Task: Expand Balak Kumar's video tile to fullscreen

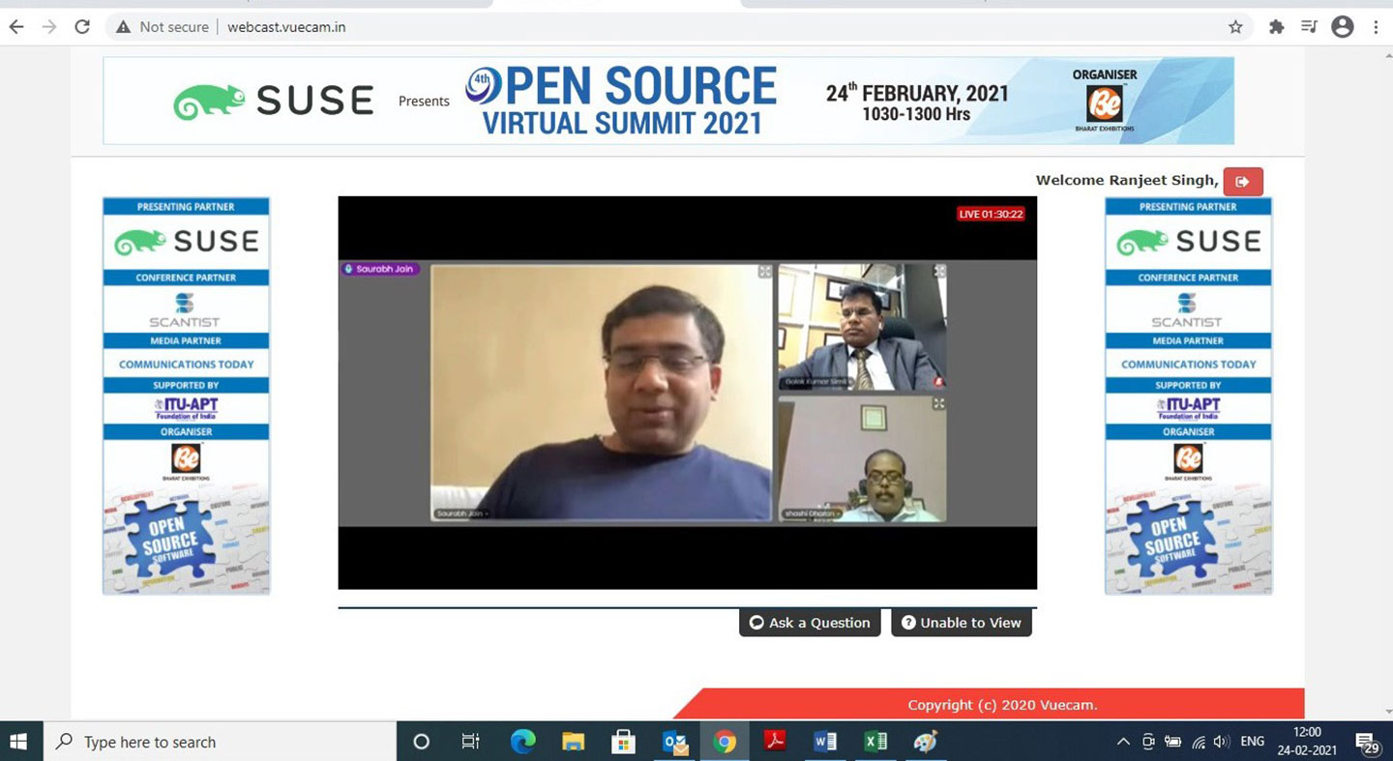Action: pos(939,272)
